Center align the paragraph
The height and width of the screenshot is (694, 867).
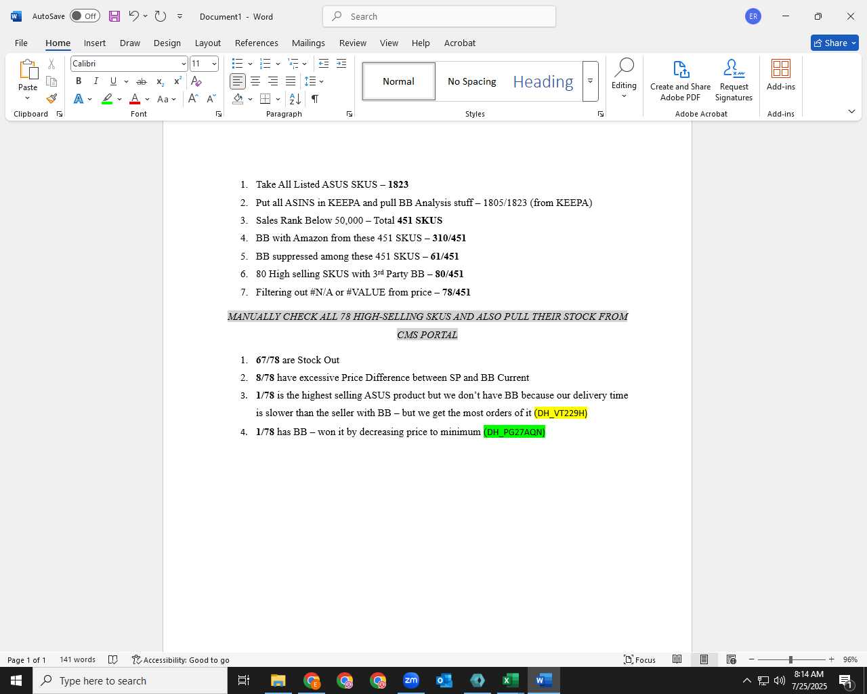255,81
